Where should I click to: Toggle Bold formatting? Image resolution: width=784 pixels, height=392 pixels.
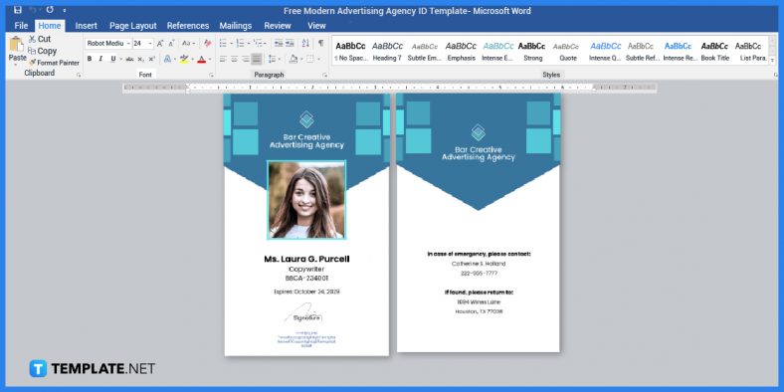coord(90,59)
